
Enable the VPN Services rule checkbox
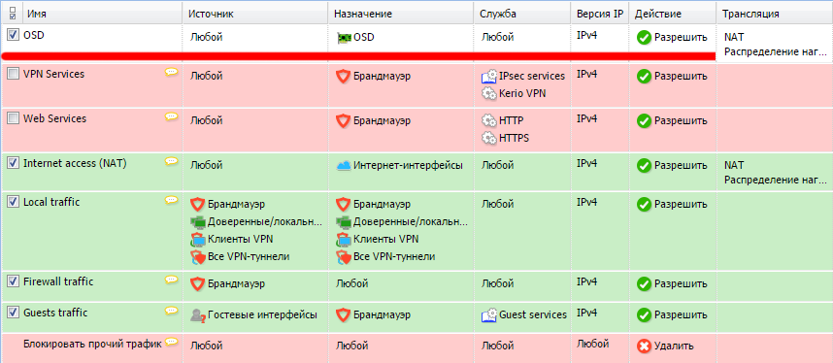(x=13, y=75)
